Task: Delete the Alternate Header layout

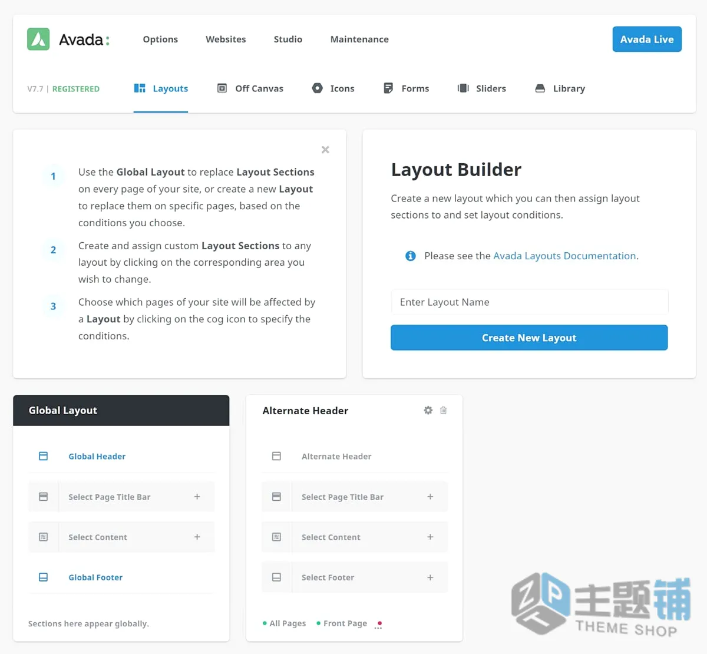Action: [443, 410]
